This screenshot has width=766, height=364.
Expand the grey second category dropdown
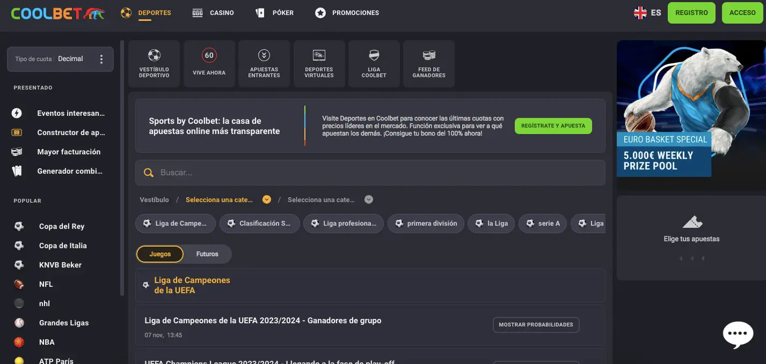pyautogui.click(x=330, y=199)
